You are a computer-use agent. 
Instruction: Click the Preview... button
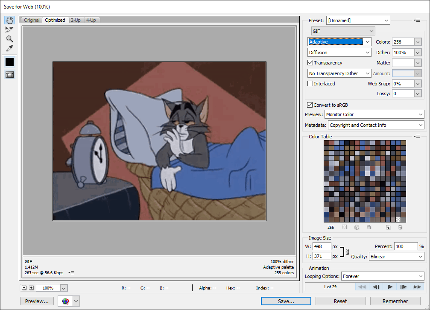[x=37, y=301]
